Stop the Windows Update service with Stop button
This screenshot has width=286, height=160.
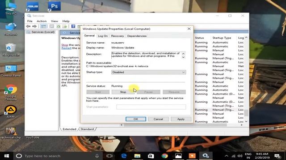coord(123,92)
